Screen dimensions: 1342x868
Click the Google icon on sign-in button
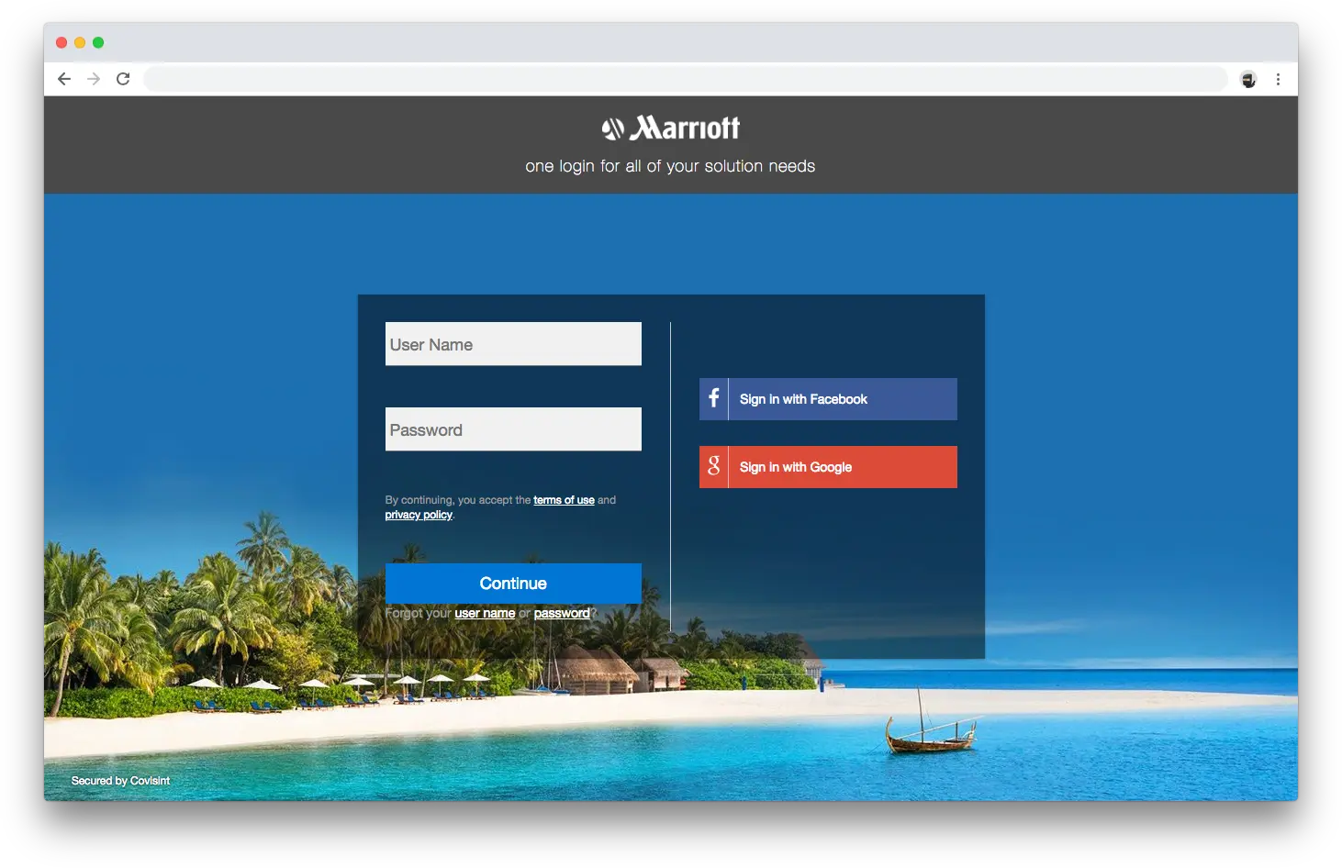713,467
